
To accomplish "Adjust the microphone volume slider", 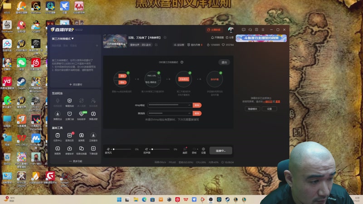I will (122, 149).
